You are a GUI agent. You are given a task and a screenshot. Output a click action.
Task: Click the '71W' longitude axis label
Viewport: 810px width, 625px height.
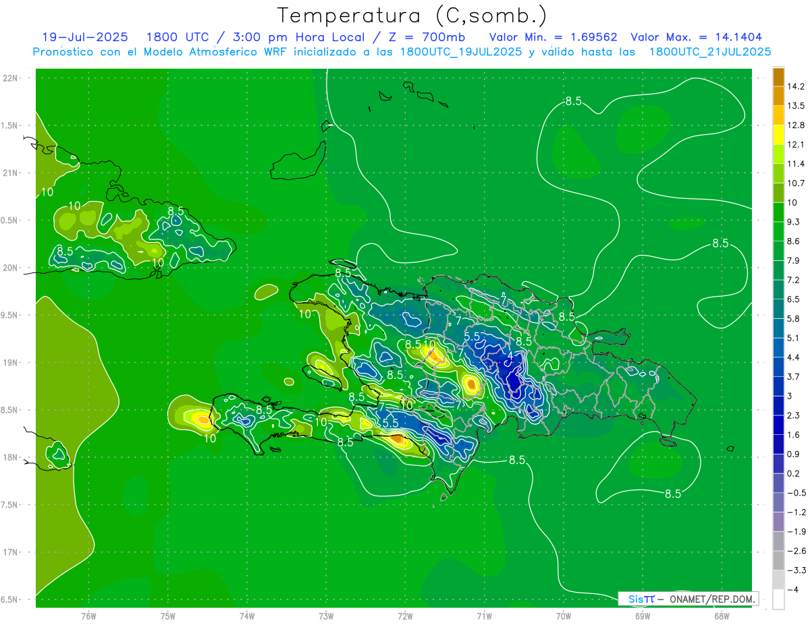pos(484,616)
